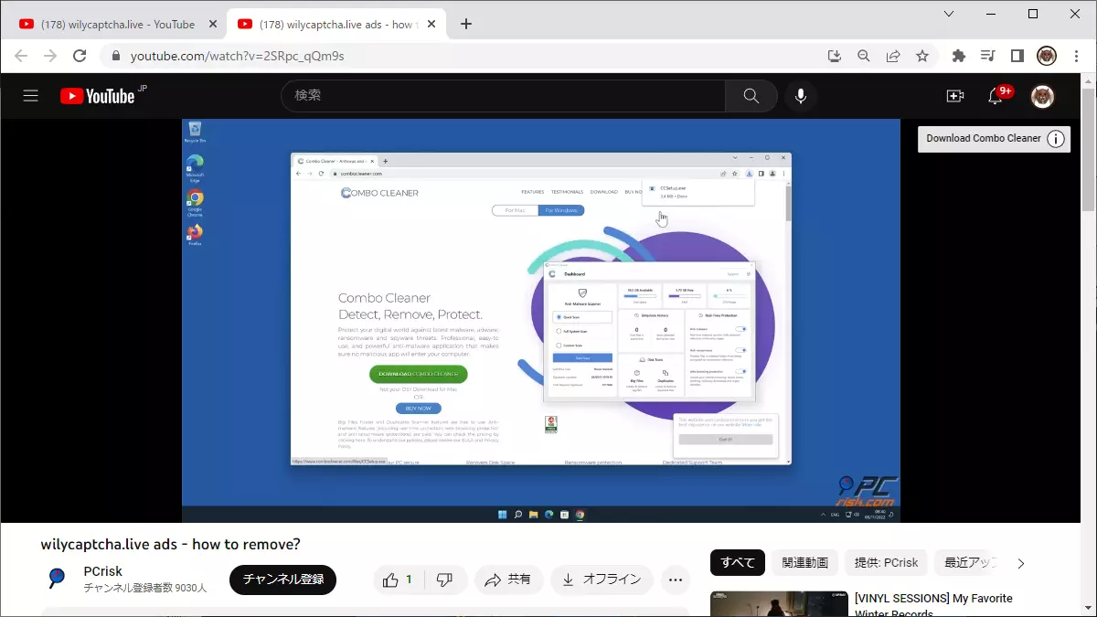The height and width of the screenshot is (617, 1097).
Task: Open the notifications bell
Action: 996,96
